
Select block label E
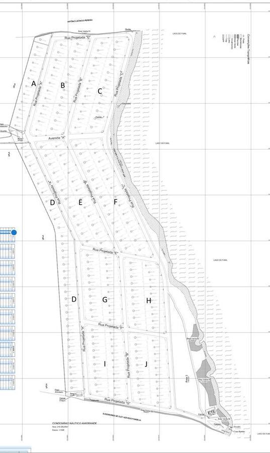(80, 202)
